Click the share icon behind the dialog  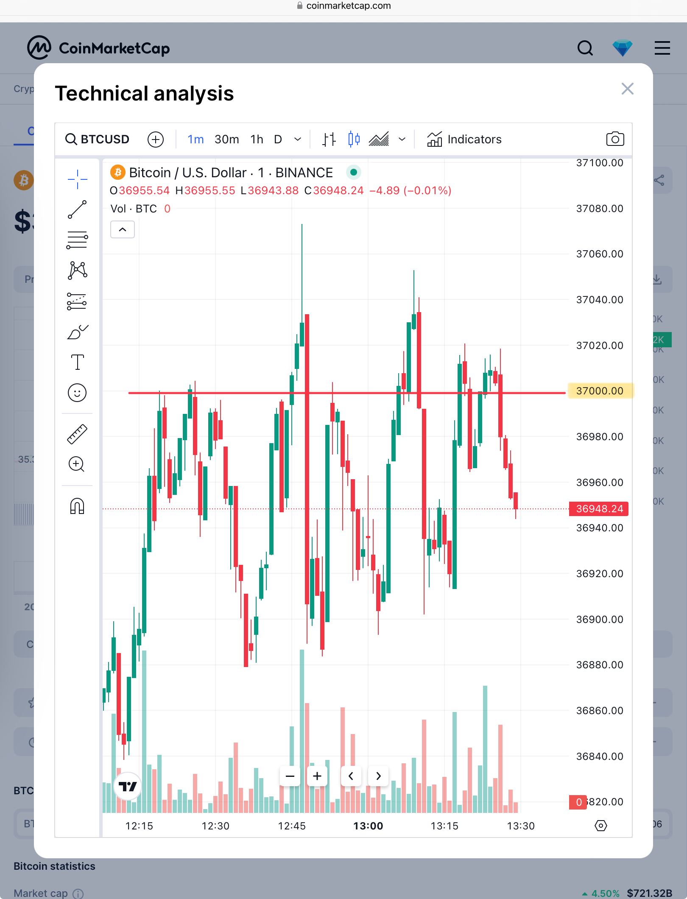[659, 180]
